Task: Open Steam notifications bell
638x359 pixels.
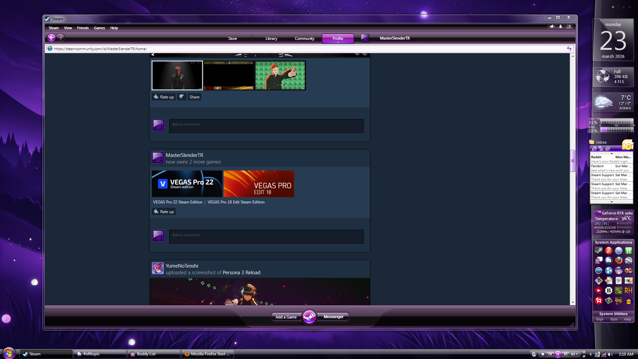Action: tap(561, 27)
